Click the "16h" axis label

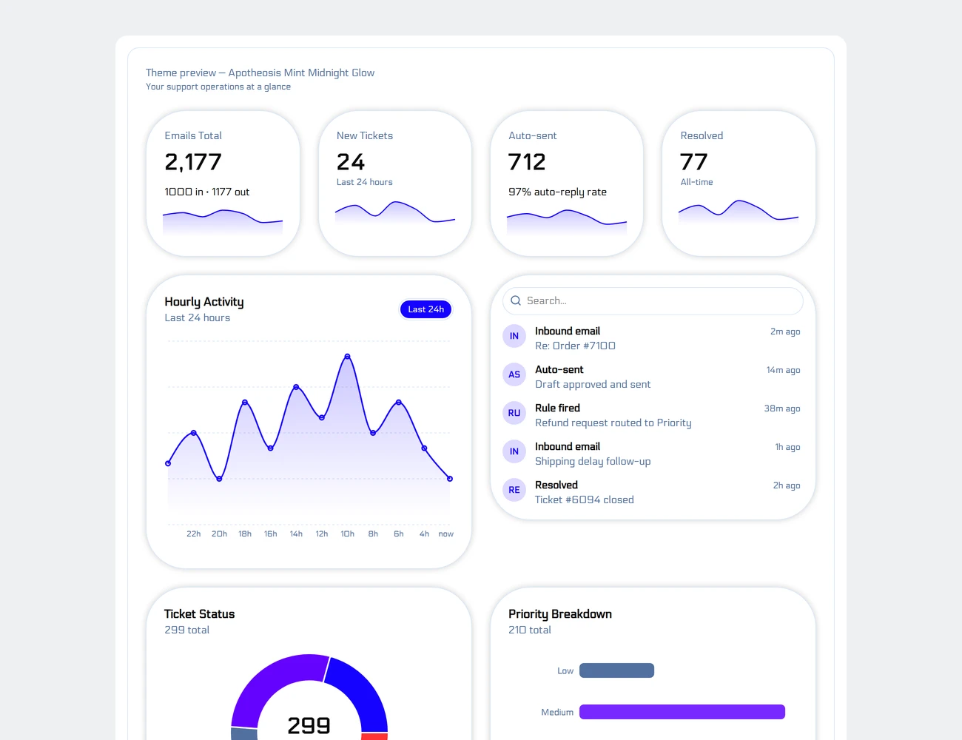[271, 534]
